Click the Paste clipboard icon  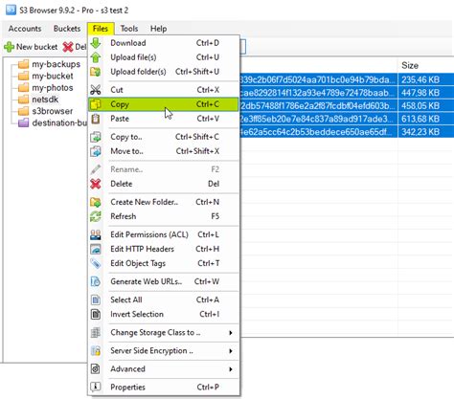point(96,119)
